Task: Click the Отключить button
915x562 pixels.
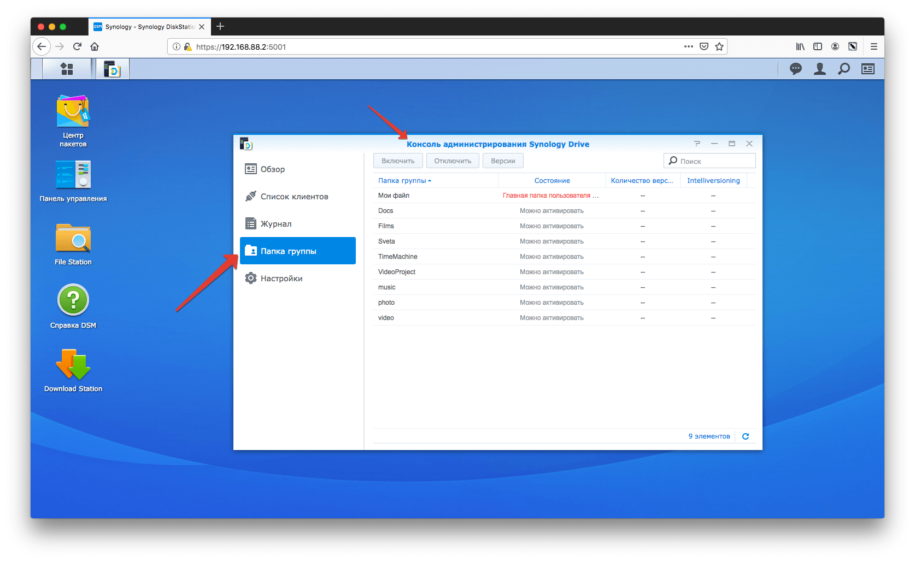Action: [453, 161]
